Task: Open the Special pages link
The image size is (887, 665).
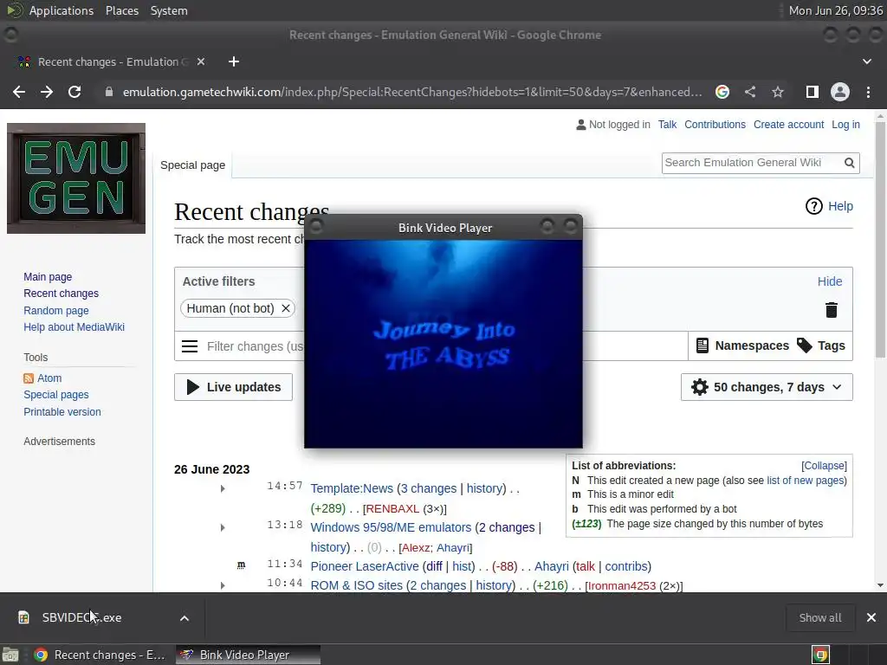Action: click(x=56, y=395)
